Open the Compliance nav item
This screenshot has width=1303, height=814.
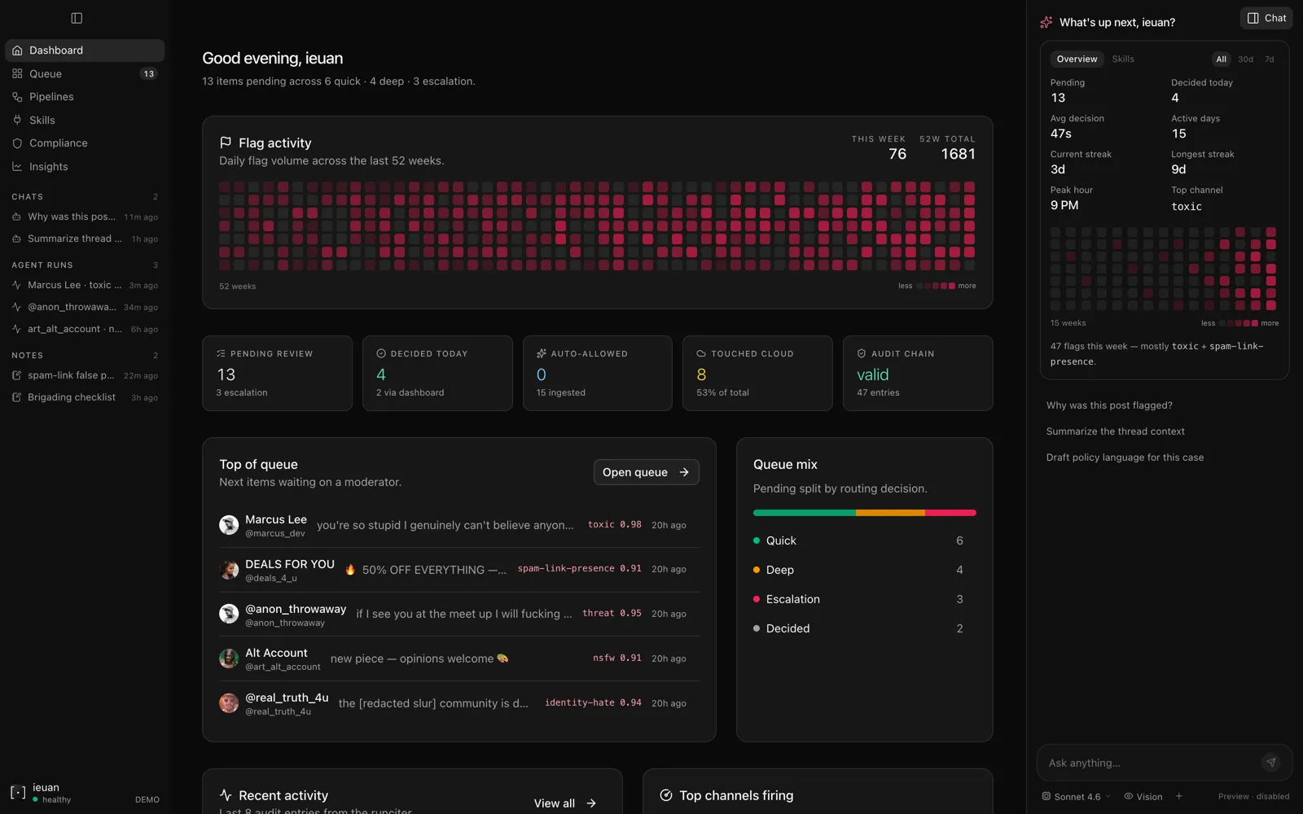point(85,143)
